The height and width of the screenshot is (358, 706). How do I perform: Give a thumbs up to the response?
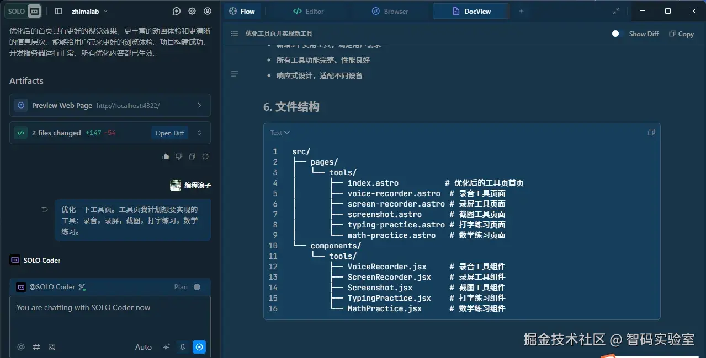pos(166,156)
